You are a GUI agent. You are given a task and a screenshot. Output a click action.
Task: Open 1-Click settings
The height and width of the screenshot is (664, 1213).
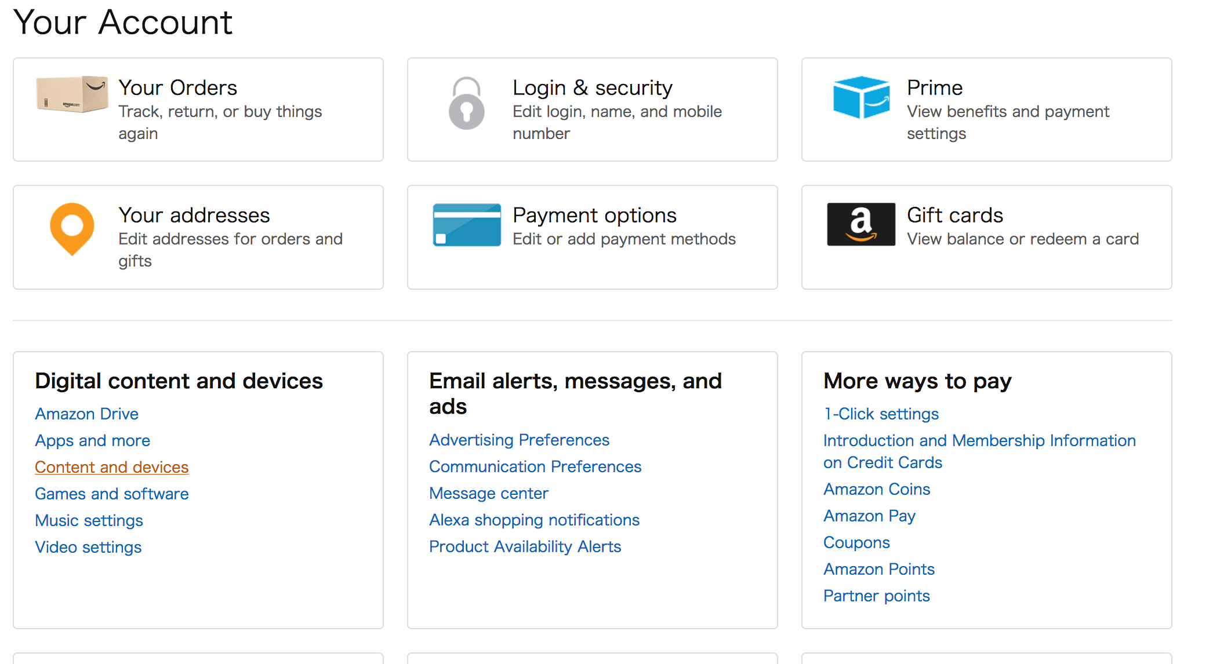tap(881, 414)
